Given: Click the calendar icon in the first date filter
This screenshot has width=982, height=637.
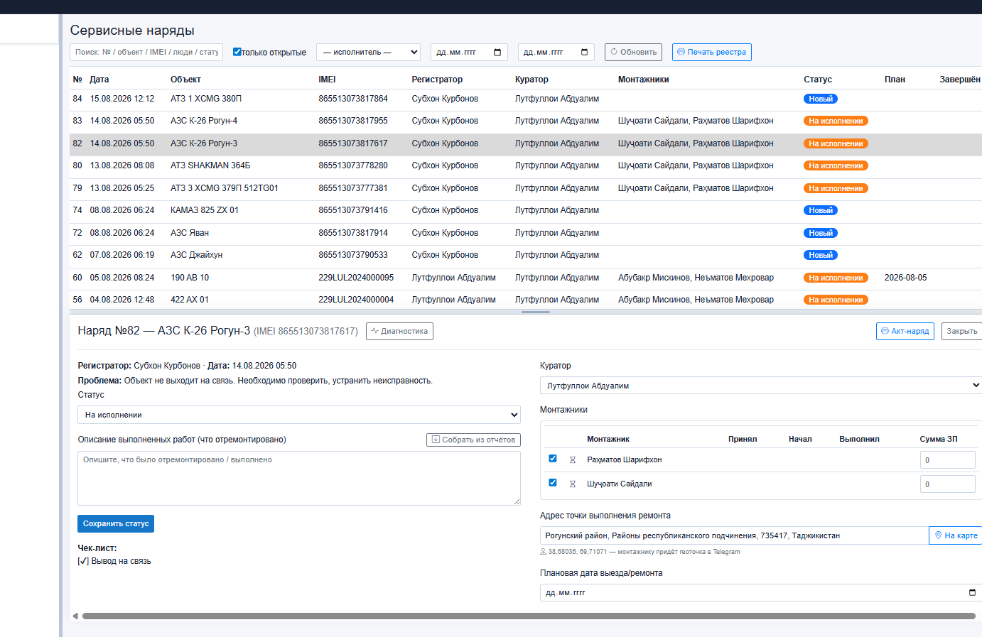Looking at the screenshot, I should [x=497, y=53].
